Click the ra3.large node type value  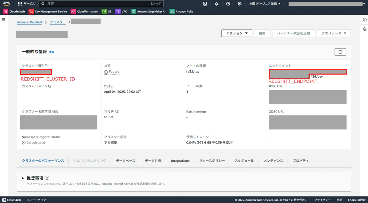click(193, 71)
